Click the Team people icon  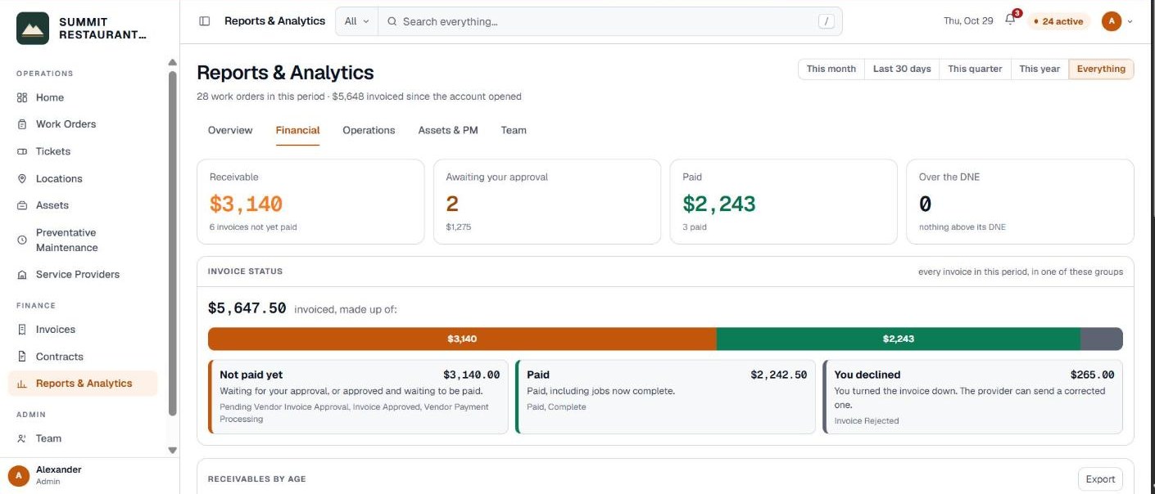click(22, 438)
